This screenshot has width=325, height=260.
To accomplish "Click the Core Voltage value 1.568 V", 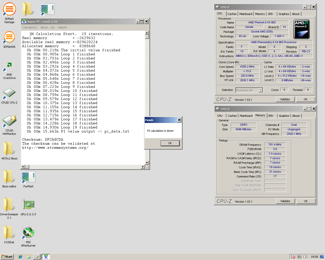I will tap(279, 36).
